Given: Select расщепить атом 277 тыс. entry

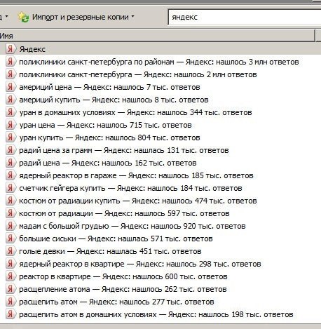Looking at the screenshot, I should [116, 302].
